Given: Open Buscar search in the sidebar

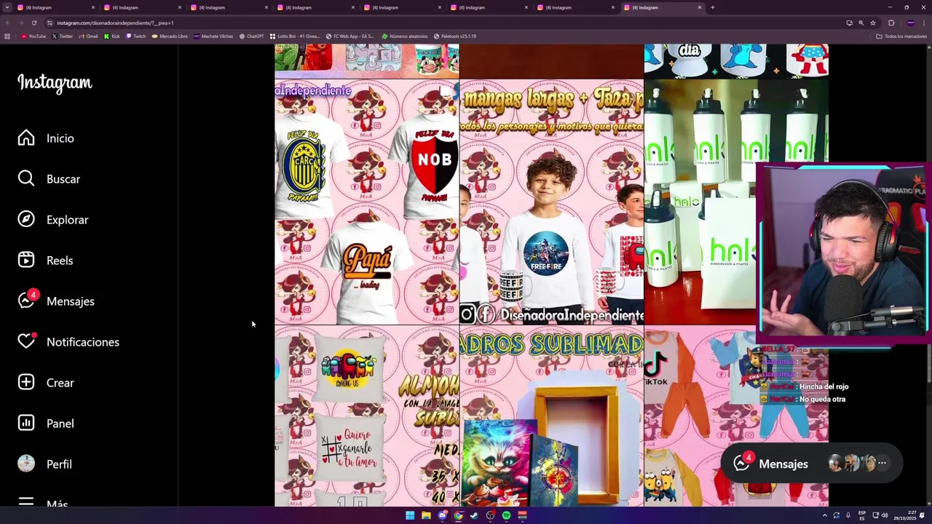Looking at the screenshot, I should pyautogui.click(x=50, y=179).
